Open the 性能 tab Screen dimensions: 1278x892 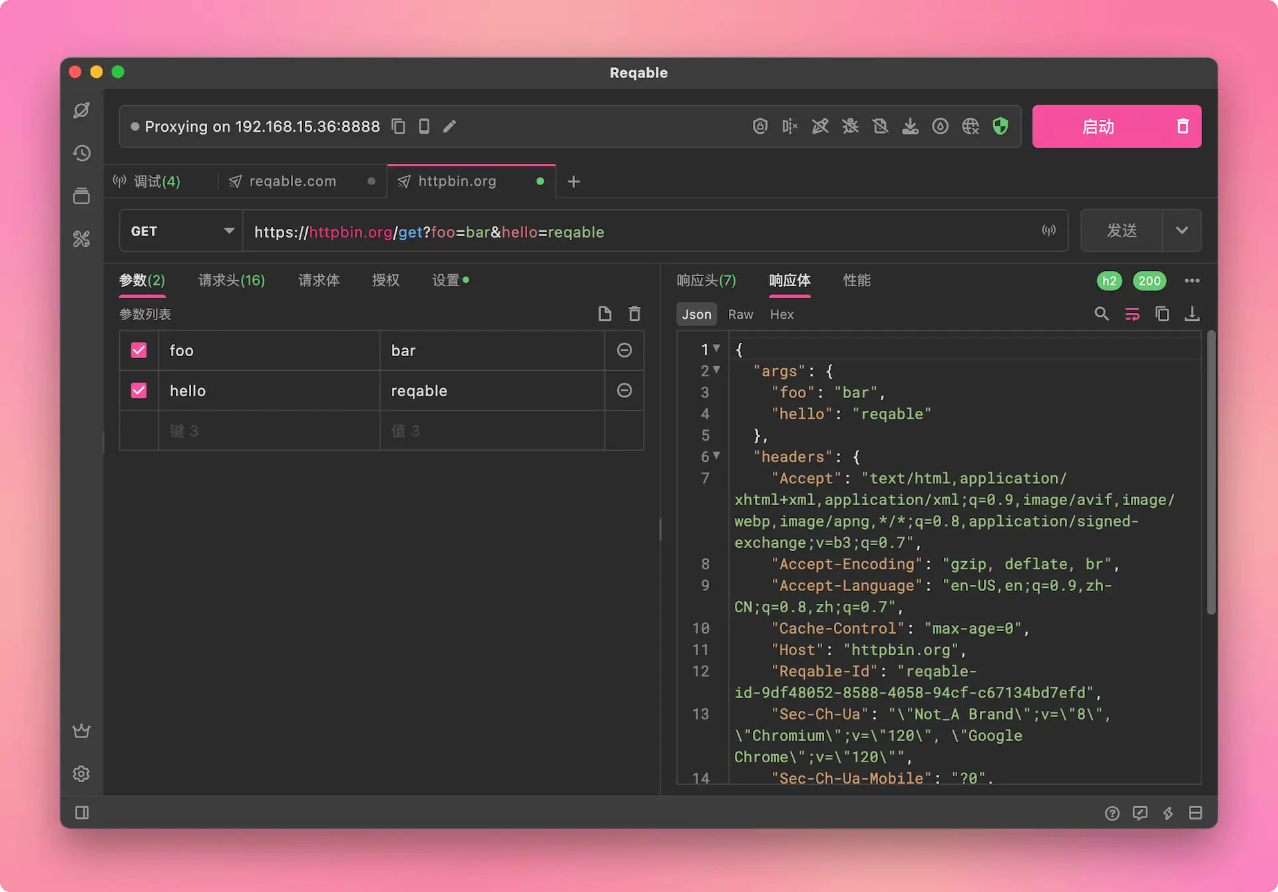point(857,280)
